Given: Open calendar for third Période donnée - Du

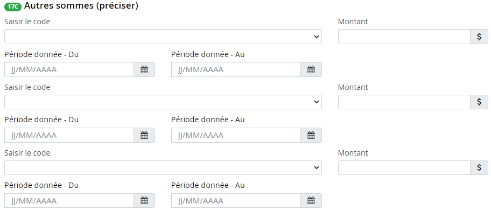Looking at the screenshot, I should [144, 201].
